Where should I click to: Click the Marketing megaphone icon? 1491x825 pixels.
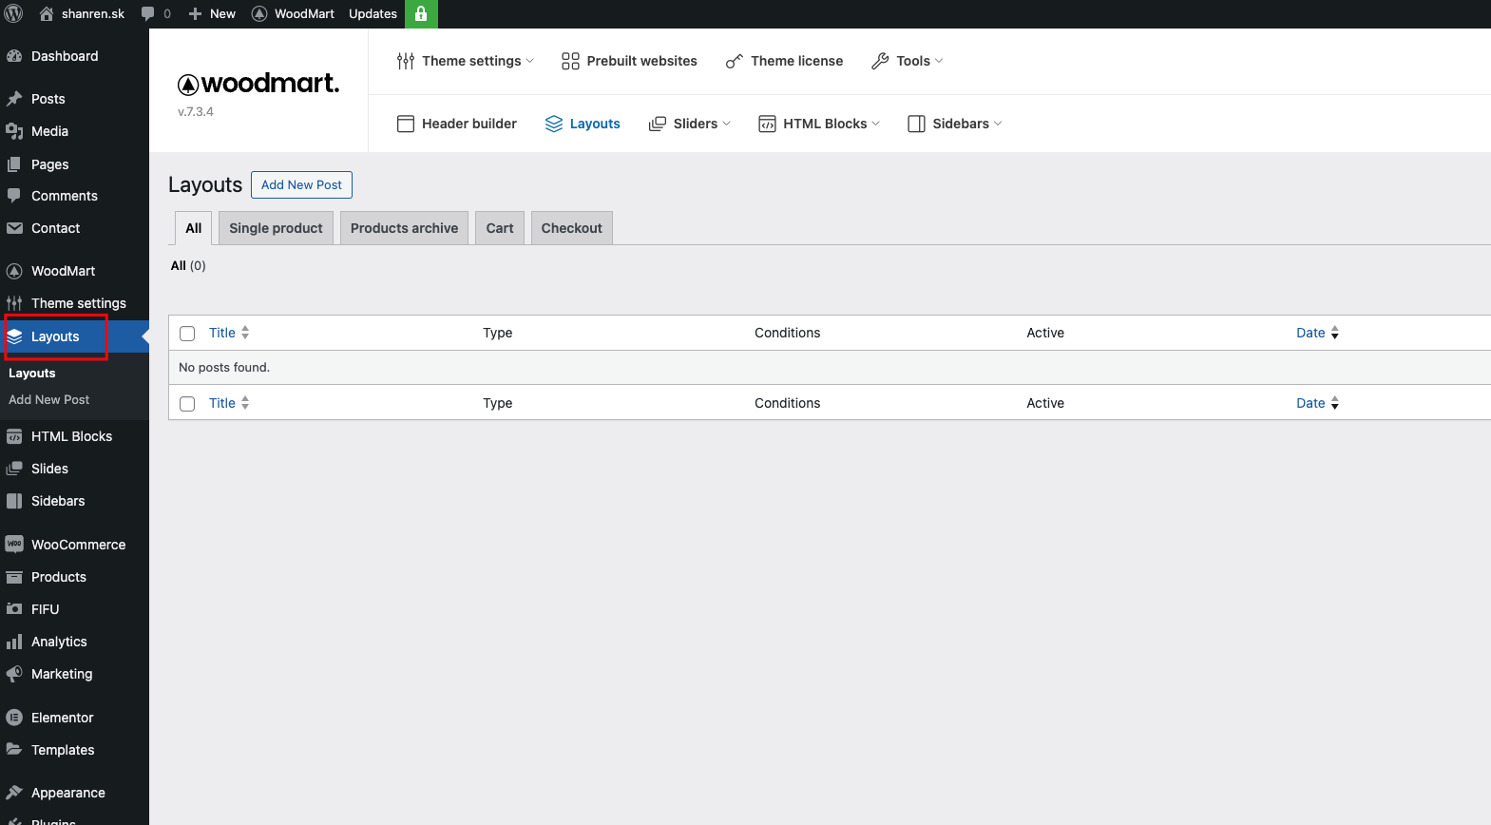point(14,674)
